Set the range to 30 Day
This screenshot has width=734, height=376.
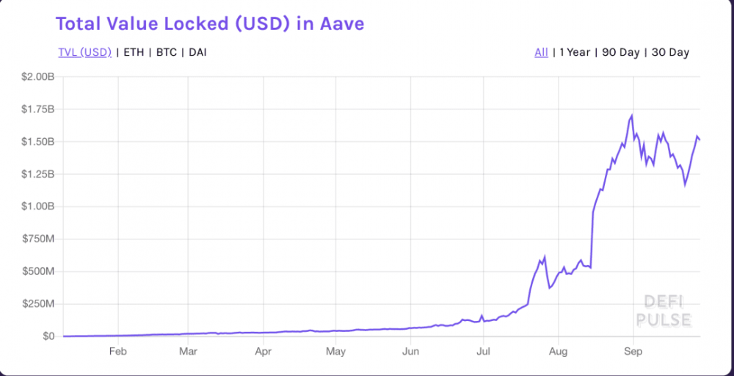pos(669,52)
